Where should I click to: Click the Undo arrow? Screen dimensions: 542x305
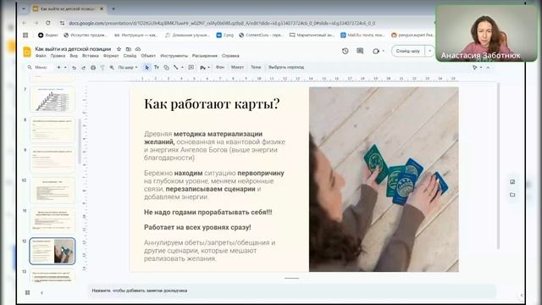click(74, 68)
